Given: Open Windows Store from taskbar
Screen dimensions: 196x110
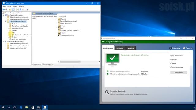Looking at the screenshot, I should pyautogui.click(x=33, y=107).
